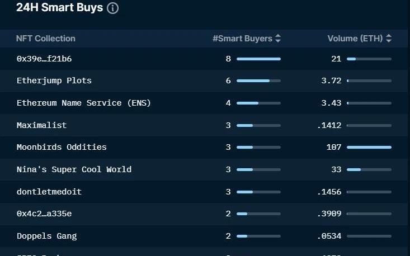Open the Maximalist collection
410x256 pixels.
point(41,125)
